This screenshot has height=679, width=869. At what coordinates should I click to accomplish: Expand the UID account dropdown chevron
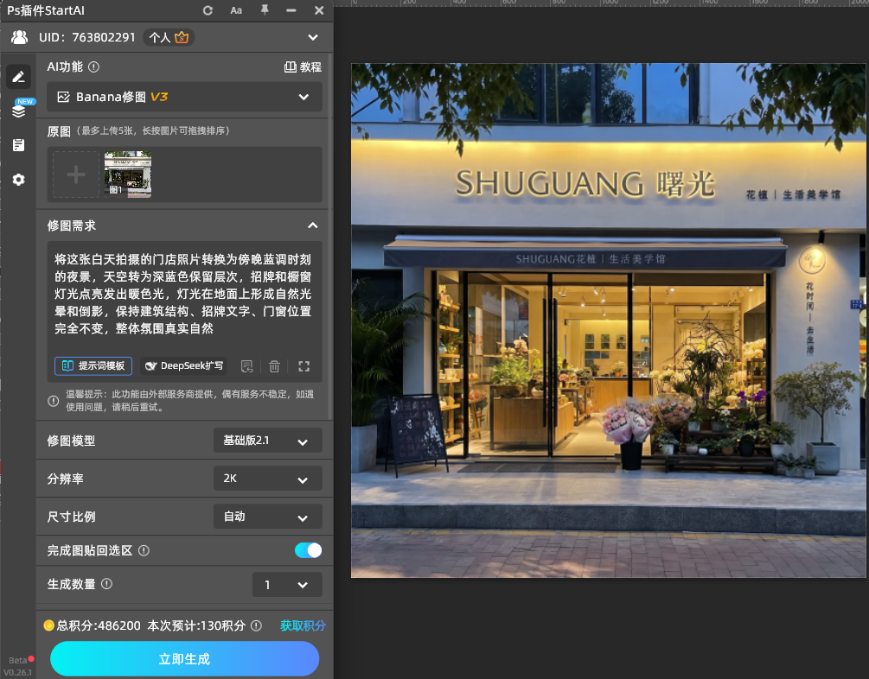pos(313,38)
